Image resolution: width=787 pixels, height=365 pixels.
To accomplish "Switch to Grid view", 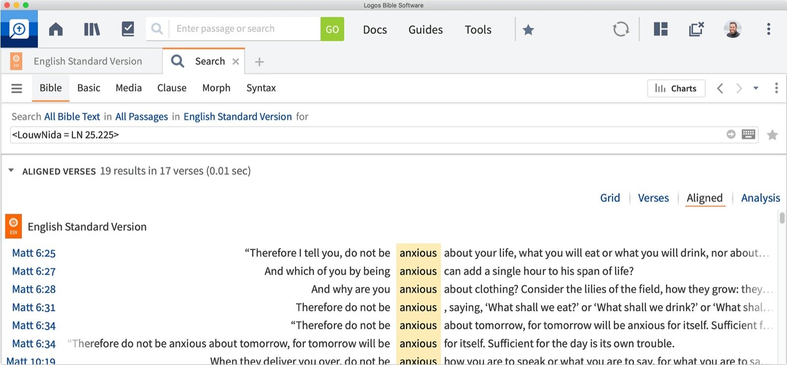I will coord(610,198).
